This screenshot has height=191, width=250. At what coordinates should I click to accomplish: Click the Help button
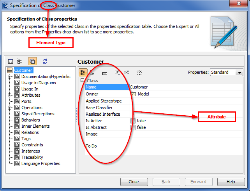(x=231, y=182)
